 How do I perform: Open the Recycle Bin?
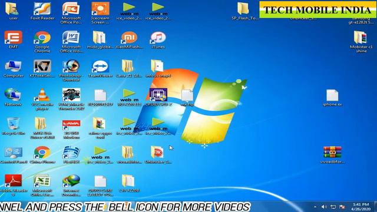[x=13, y=124]
